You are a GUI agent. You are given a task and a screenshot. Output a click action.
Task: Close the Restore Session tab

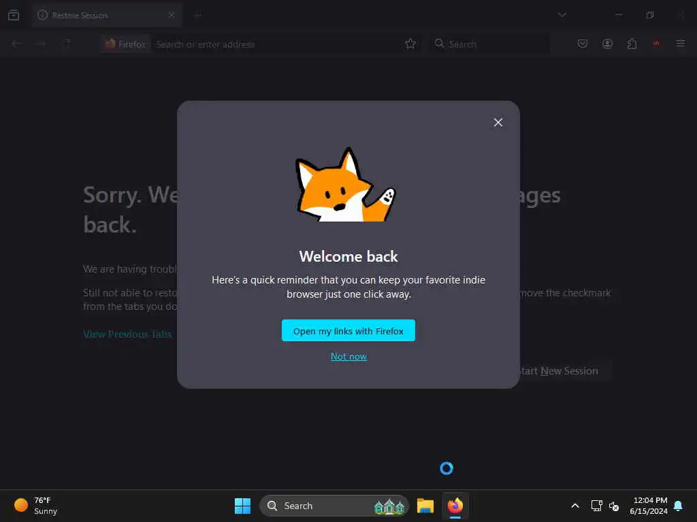[172, 15]
